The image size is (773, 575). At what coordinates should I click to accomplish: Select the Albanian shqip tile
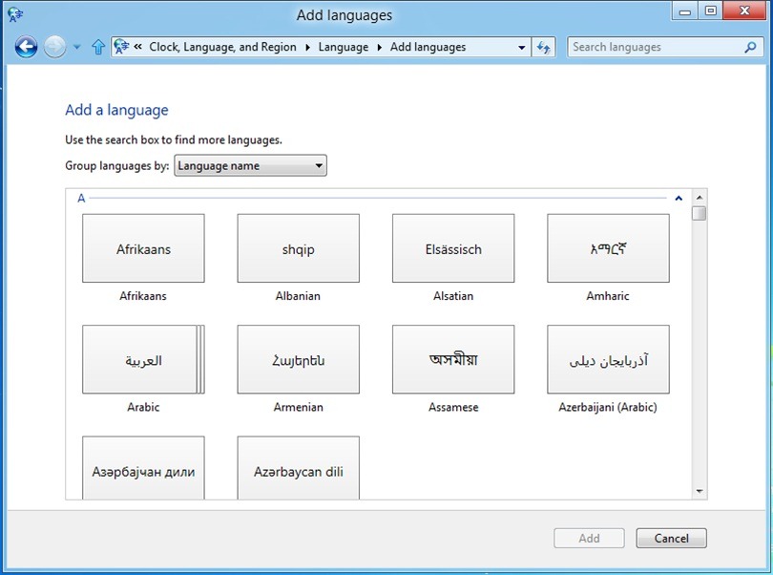[298, 248]
